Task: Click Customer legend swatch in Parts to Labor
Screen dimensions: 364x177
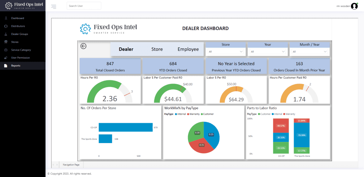Action: [259, 114]
